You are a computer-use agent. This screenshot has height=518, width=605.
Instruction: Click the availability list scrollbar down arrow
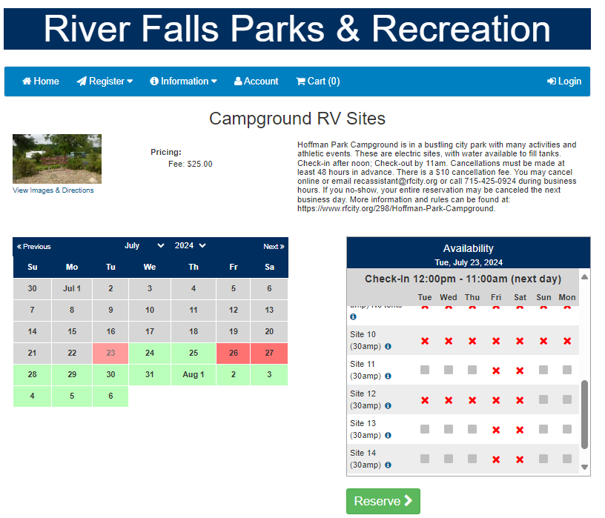tap(584, 467)
